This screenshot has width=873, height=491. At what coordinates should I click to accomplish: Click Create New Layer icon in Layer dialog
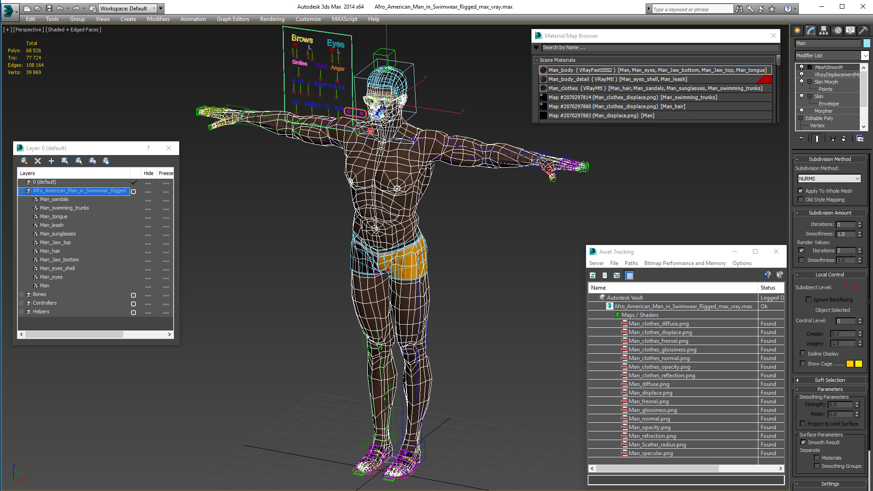click(x=24, y=161)
